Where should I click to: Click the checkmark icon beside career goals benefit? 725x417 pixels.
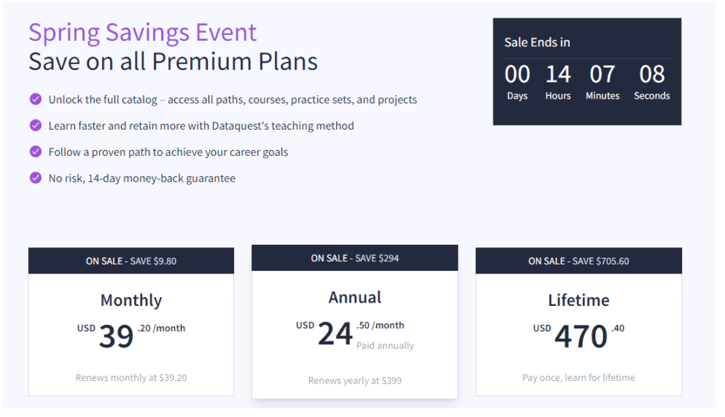36,151
